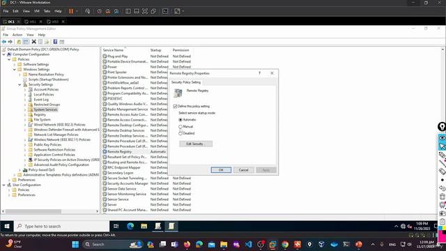The height and width of the screenshot is (251, 446).
Task: Confirm the dialog with OK
Action: [x=221, y=170]
